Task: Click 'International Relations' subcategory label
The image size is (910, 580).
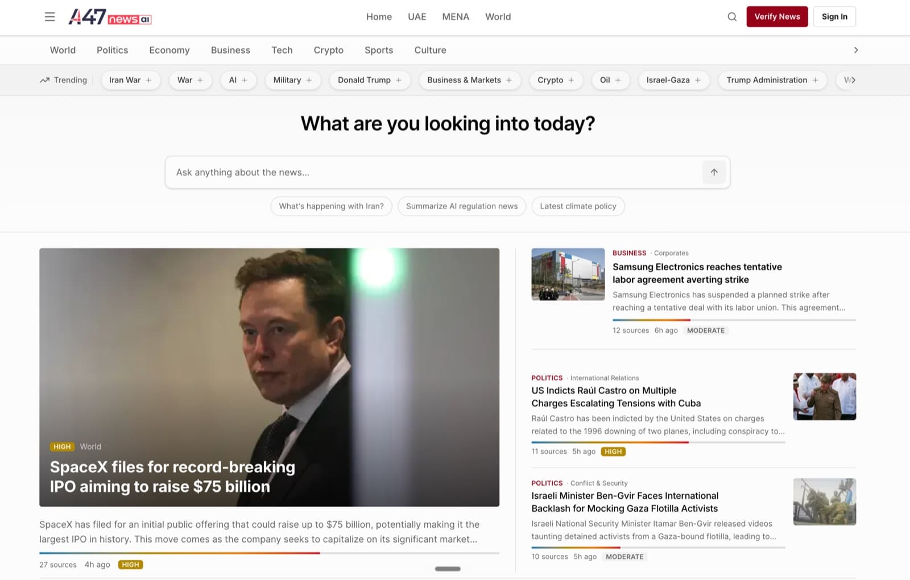Action: coord(605,378)
